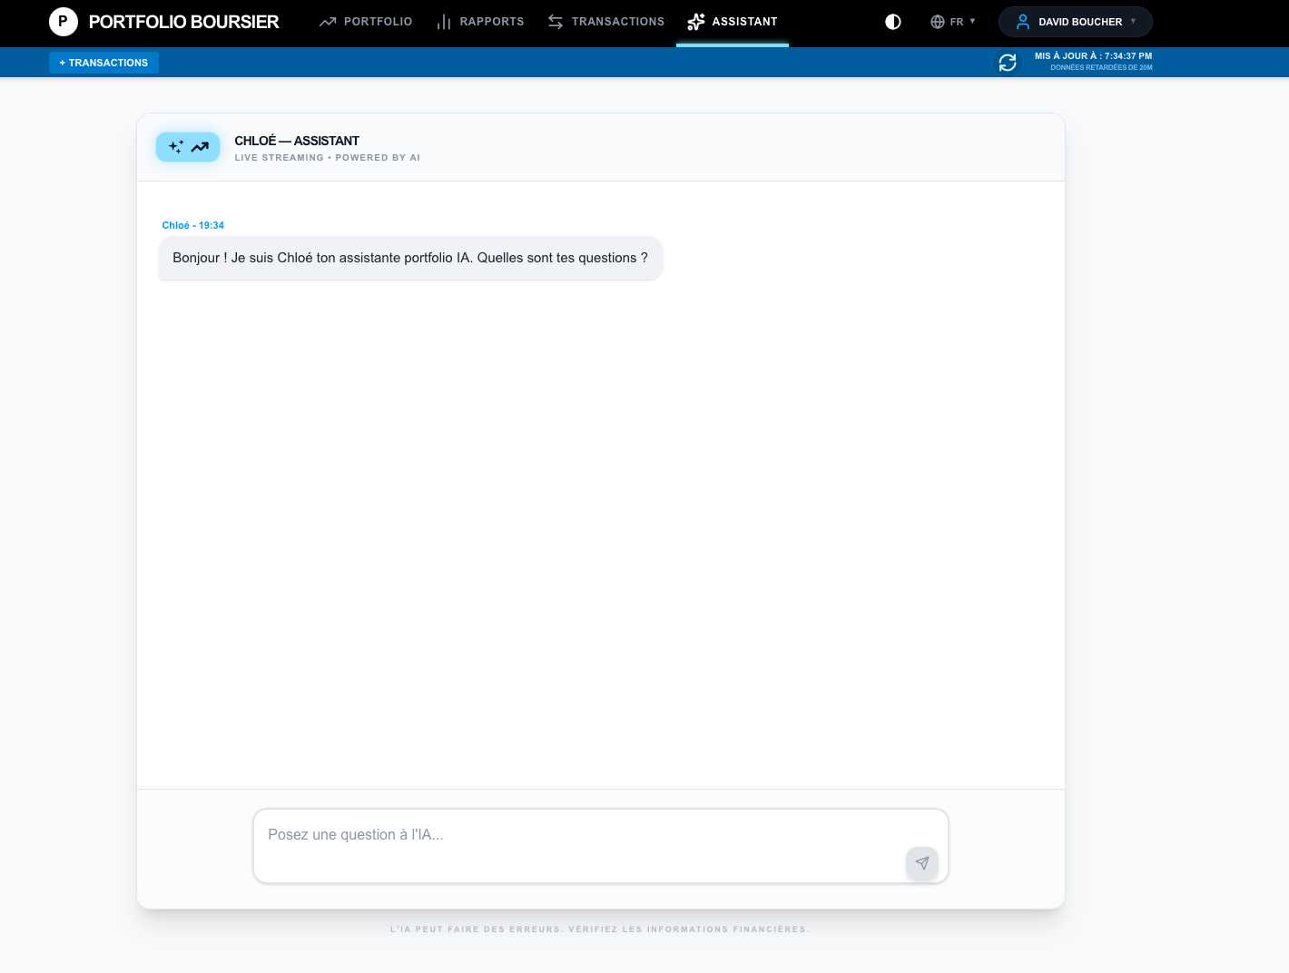1289x973 pixels.
Task: Switch to the Transactions nav tab
Action: tap(605, 22)
